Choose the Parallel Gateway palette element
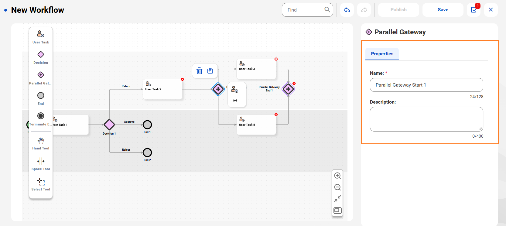506x226 pixels. point(41,78)
